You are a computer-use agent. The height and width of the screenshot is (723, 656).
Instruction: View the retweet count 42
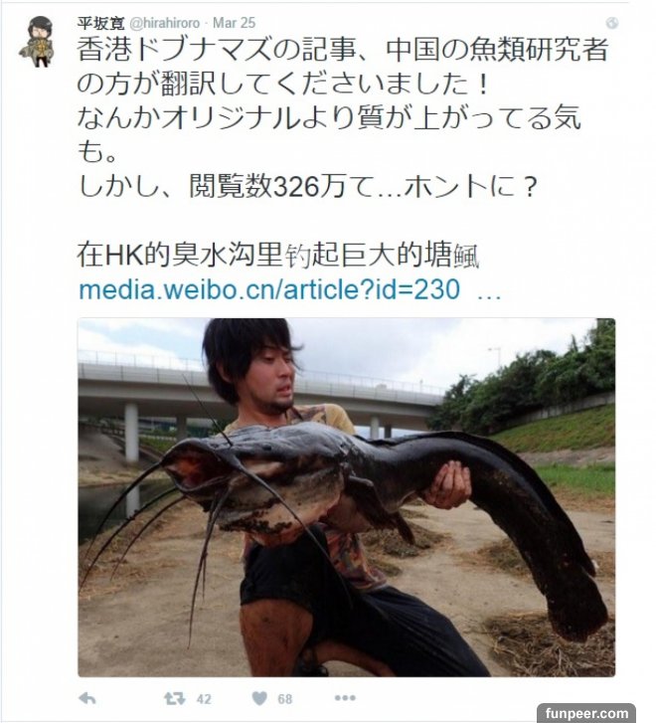tap(204, 699)
